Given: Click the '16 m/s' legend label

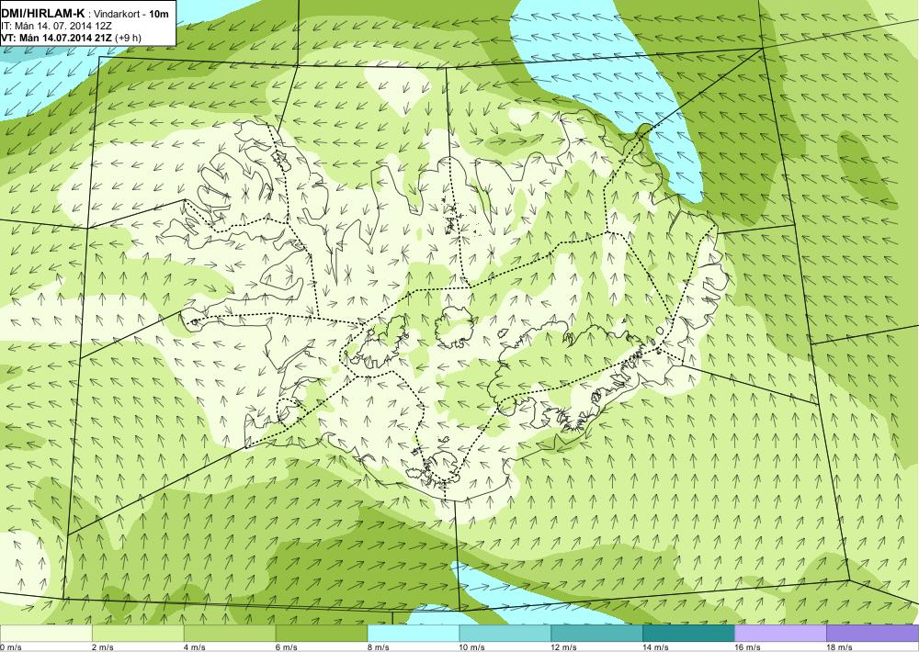Looking at the screenshot, I should [x=748, y=647].
